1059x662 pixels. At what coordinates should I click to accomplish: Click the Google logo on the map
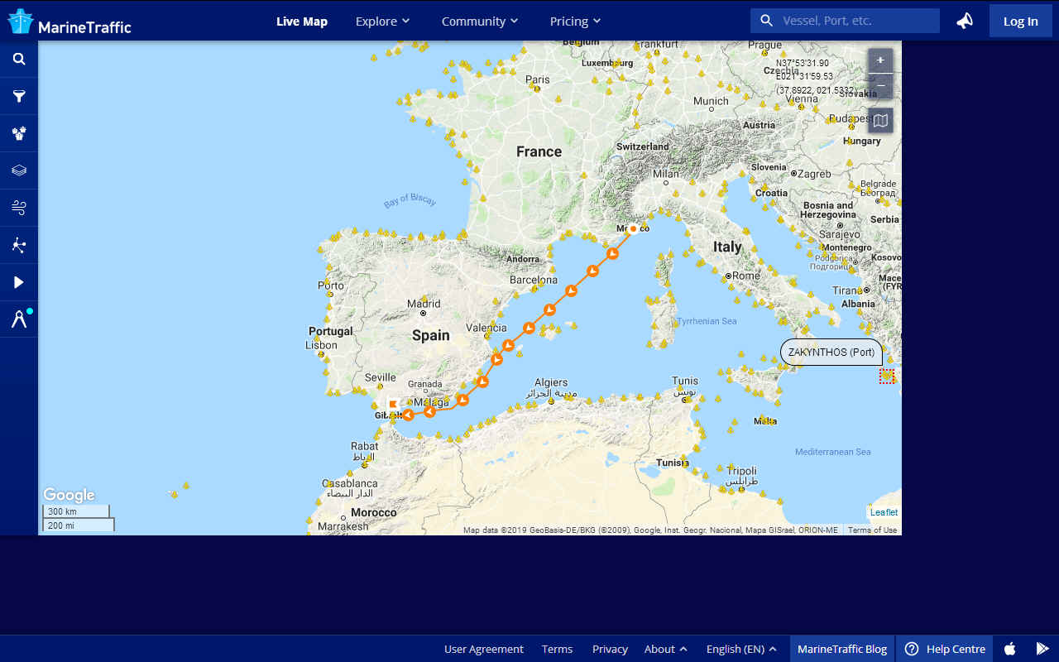[69, 495]
